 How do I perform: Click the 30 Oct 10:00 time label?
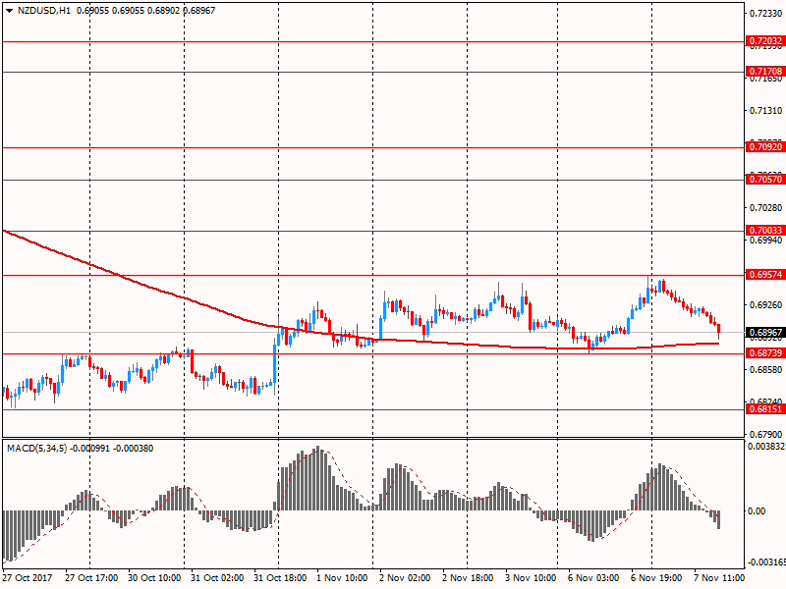click(154, 577)
